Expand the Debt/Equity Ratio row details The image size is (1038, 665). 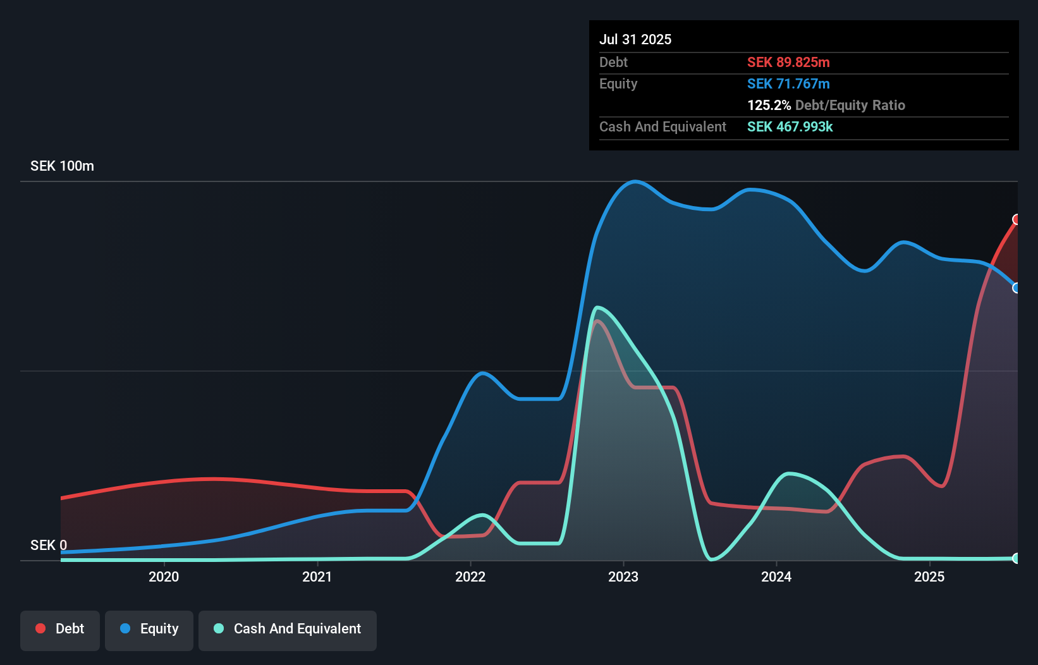click(x=826, y=105)
